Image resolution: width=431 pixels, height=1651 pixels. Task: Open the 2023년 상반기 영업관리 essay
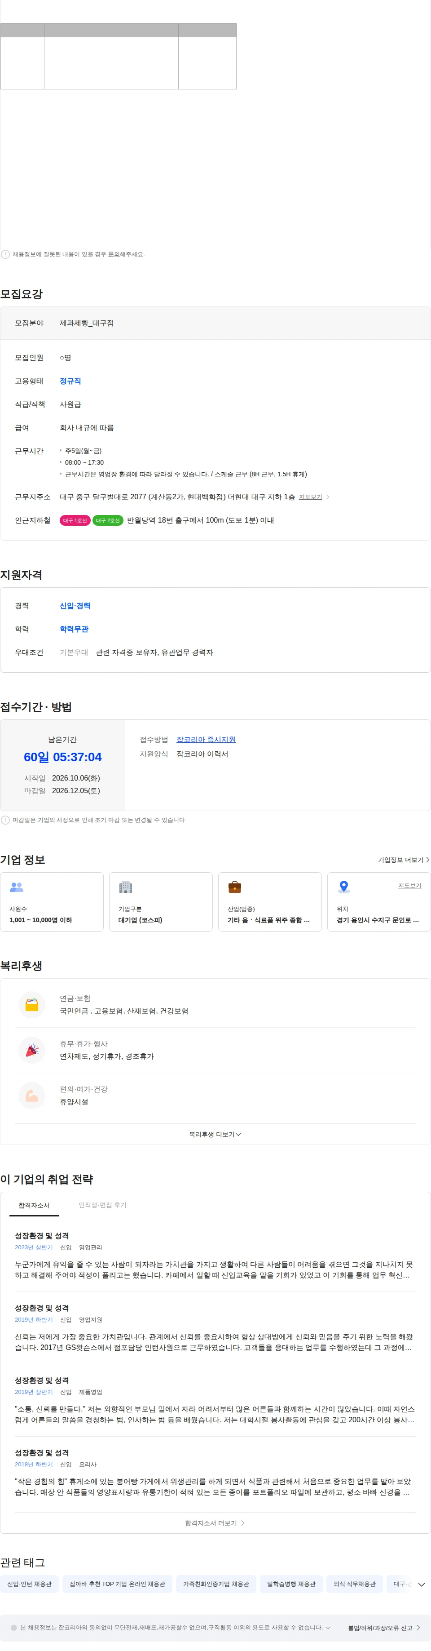[x=215, y=1256]
